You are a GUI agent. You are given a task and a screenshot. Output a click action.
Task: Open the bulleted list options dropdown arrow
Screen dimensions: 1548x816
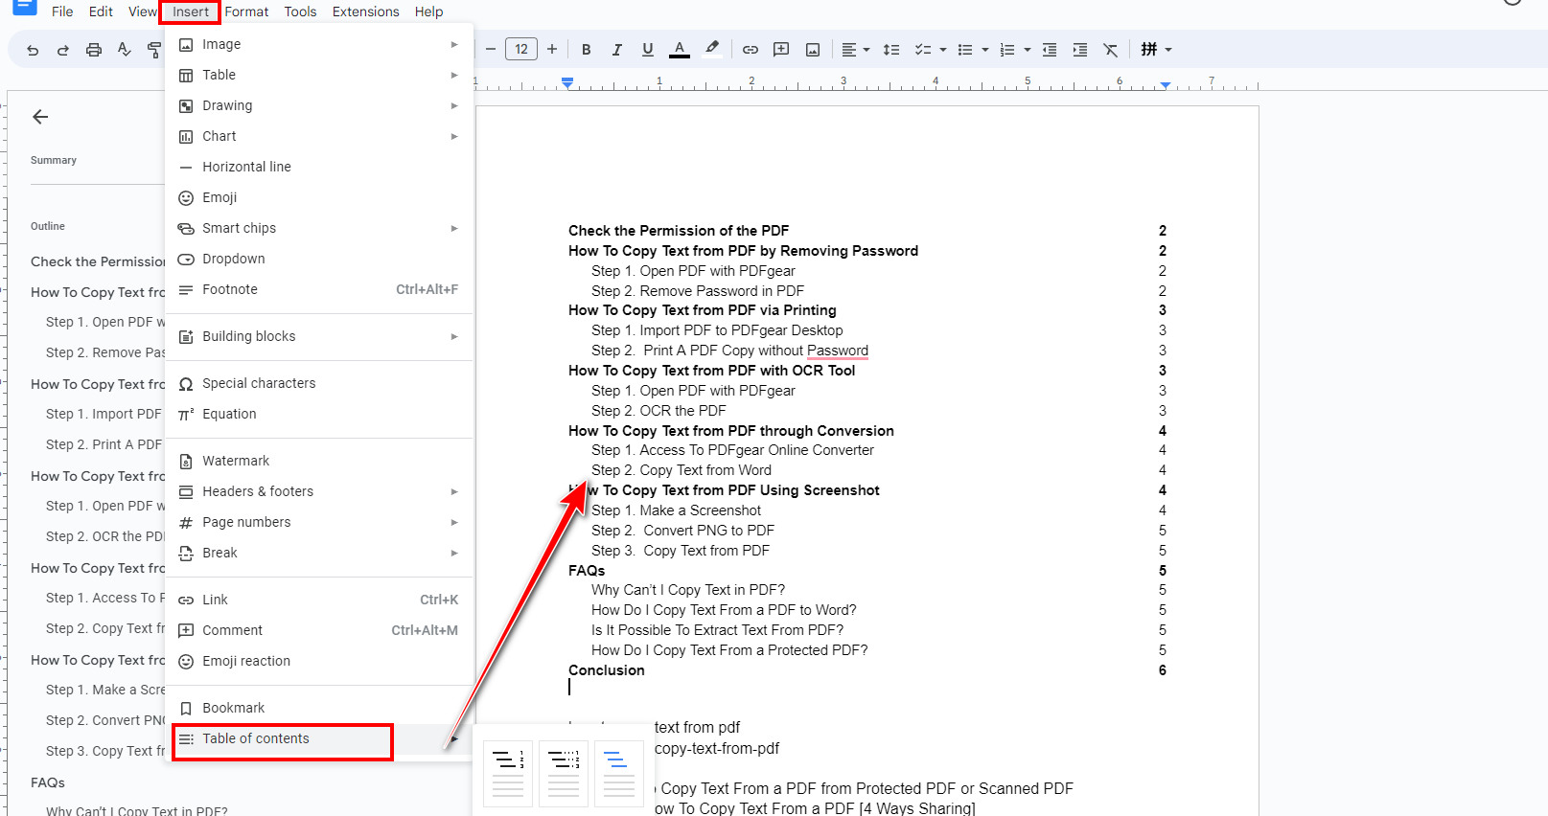coord(985,50)
